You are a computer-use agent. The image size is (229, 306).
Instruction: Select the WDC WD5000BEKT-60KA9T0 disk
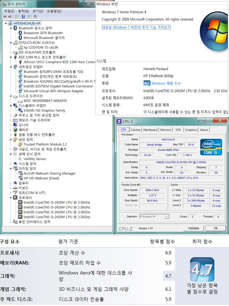coord(45,101)
